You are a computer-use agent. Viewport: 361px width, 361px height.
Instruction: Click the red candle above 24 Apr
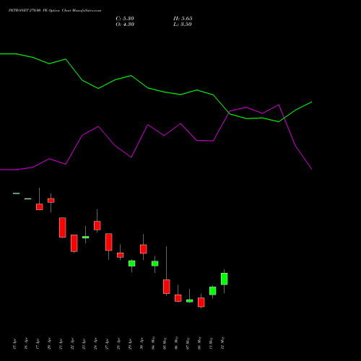pyautogui.click(x=97, y=225)
